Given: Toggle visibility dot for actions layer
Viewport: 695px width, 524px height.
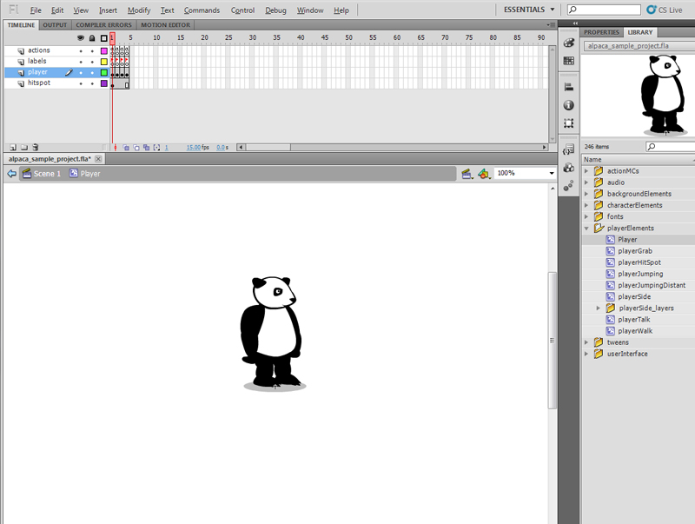Looking at the screenshot, I should 81,50.
